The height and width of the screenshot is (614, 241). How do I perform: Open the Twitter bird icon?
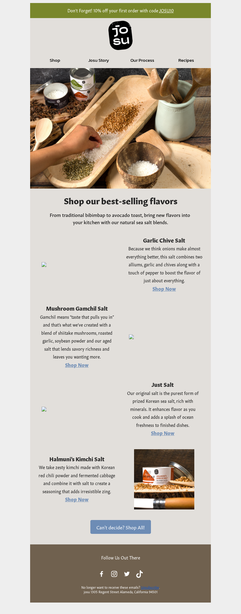pos(127,574)
